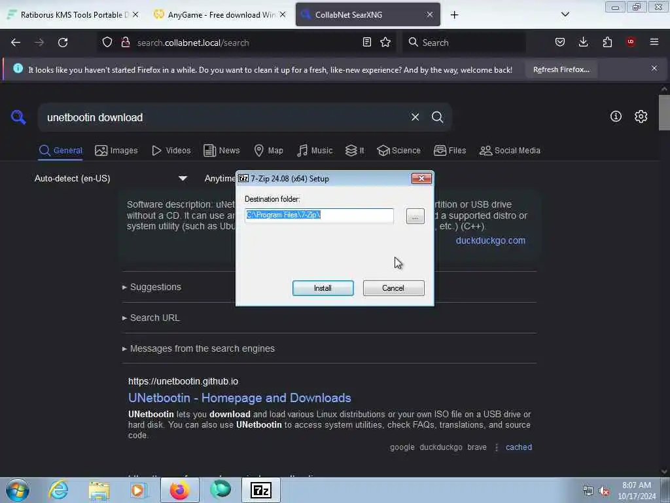Click the Refresh Firefox button
This screenshot has height=503, width=670.
point(561,69)
